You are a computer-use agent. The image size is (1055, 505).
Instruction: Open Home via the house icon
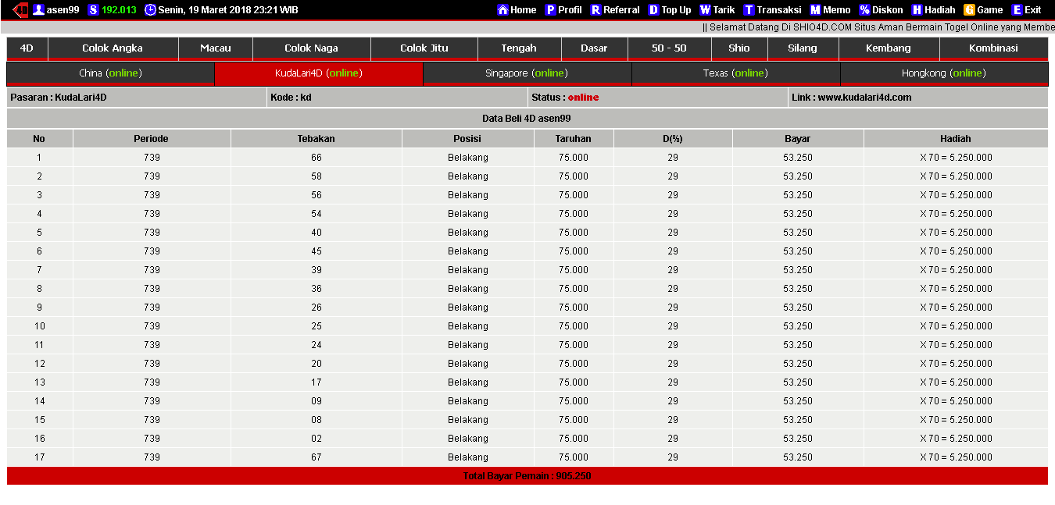pyautogui.click(x=502, y=10)
